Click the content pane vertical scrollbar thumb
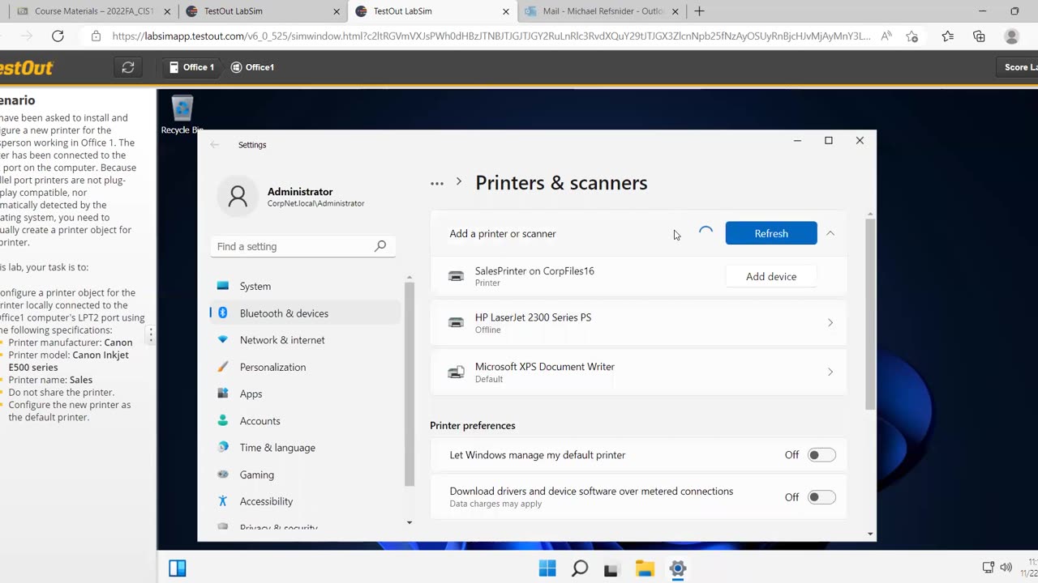Screen dimensions: 1038x583 coord(871,314)
